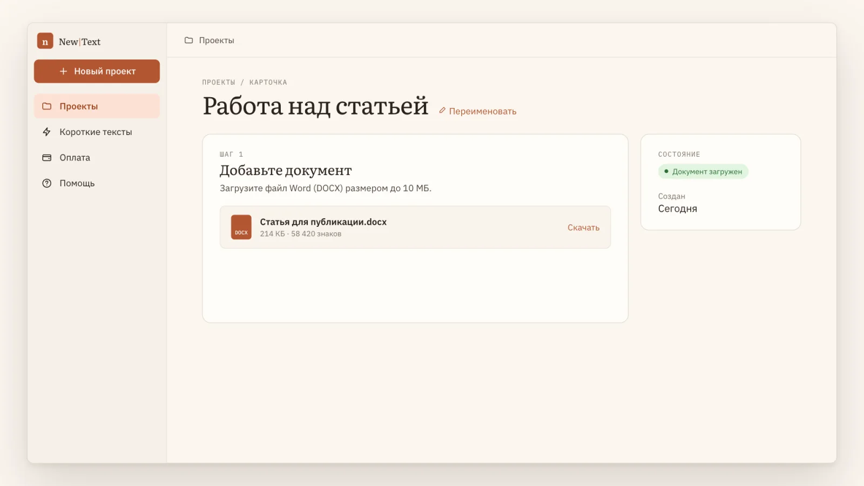864x486 pixels.
Task: Click the КАРТОЧКА breadcrumb
Action: coord(268,82)
